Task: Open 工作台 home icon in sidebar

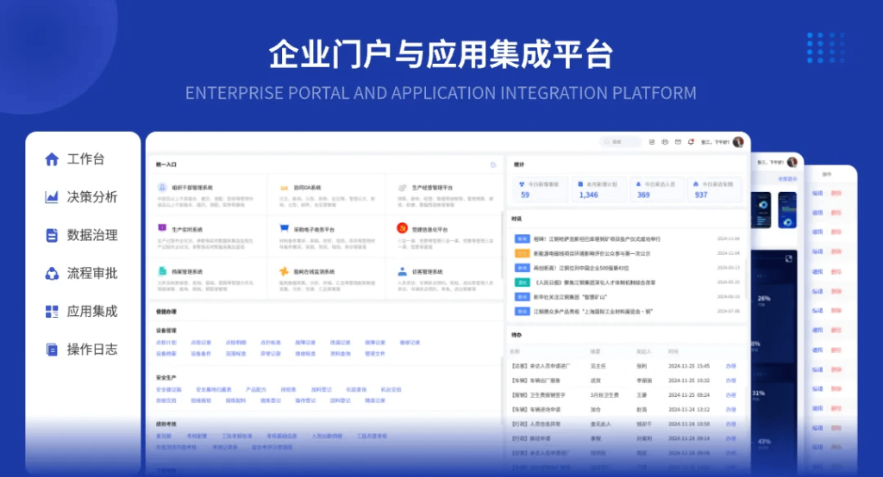Action: tap(52, 159)
